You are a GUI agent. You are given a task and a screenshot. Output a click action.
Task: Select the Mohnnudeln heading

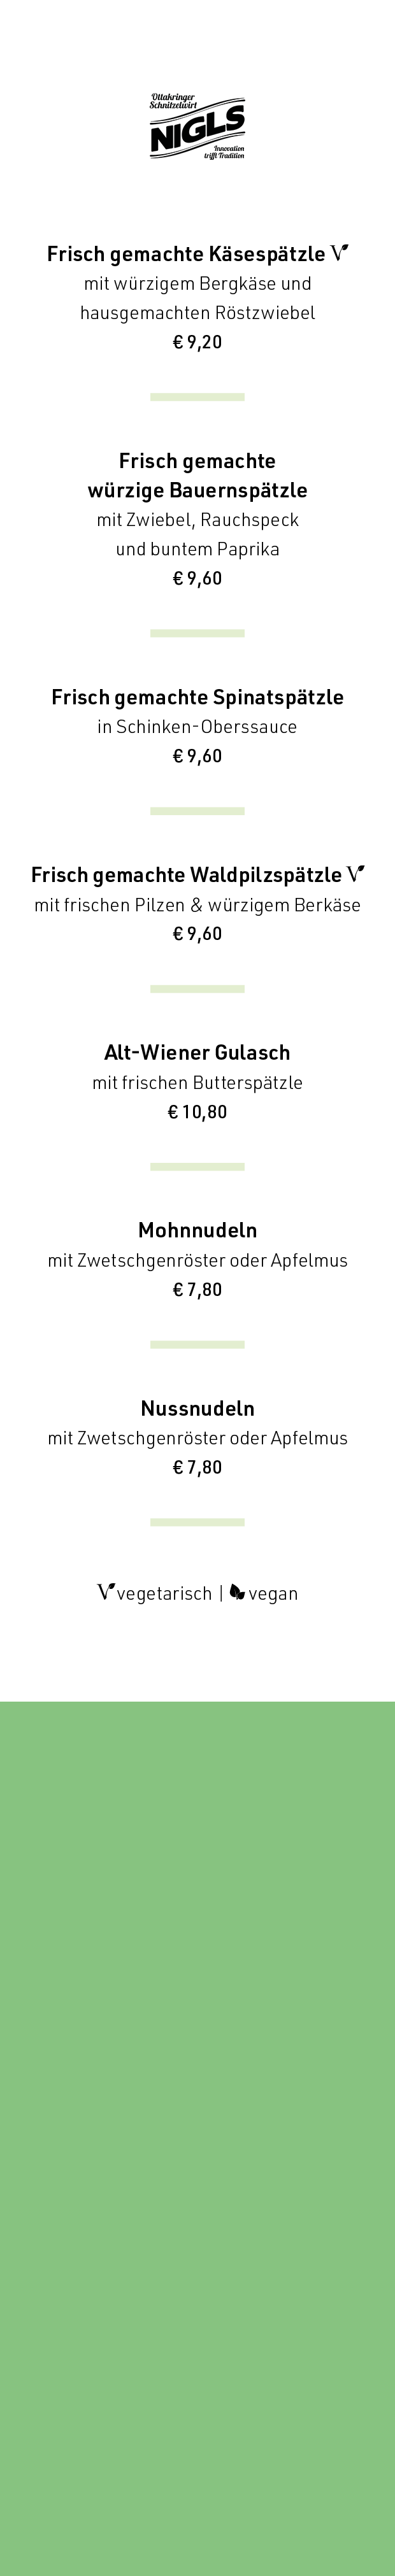point(197,1230)
